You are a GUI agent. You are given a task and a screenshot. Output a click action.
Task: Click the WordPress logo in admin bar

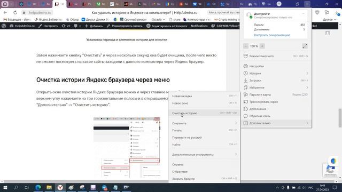tap(4, 26)
